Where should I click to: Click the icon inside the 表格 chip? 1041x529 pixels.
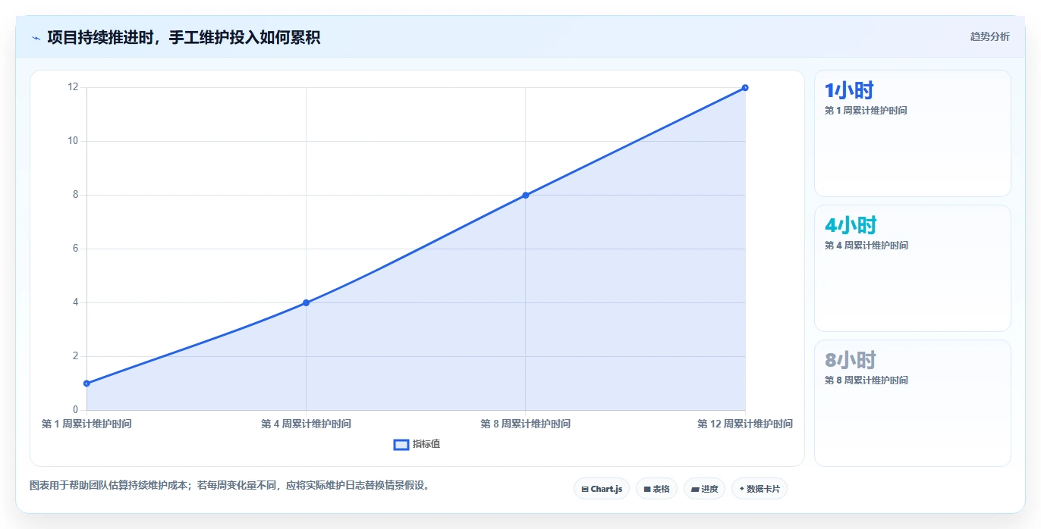[647, 490]
